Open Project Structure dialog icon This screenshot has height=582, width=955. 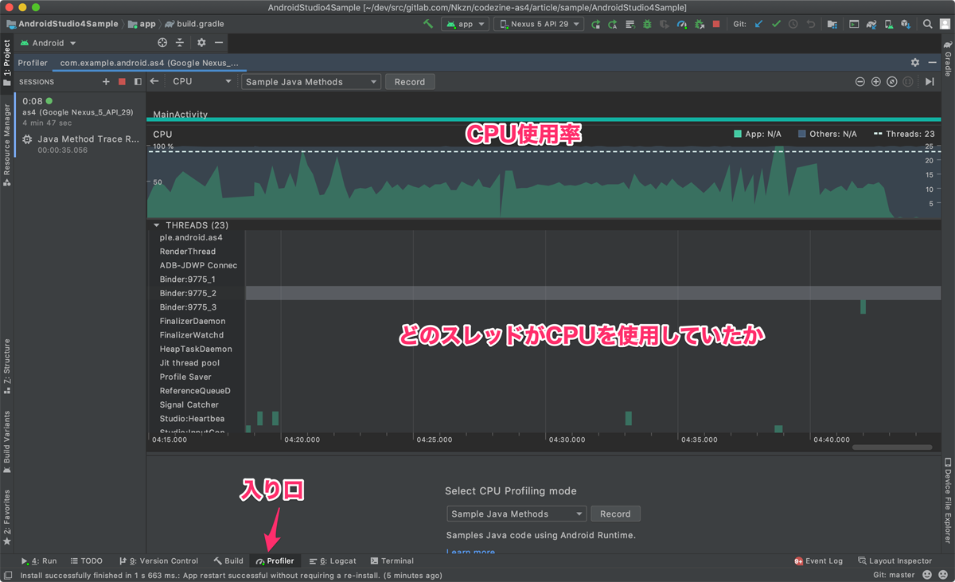pos(832,24)
